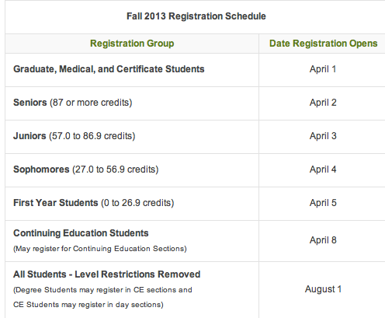Click the April 1 date cell
Image resolution: width=385 pixels, height=318 pixels.
tap(323, 69)
